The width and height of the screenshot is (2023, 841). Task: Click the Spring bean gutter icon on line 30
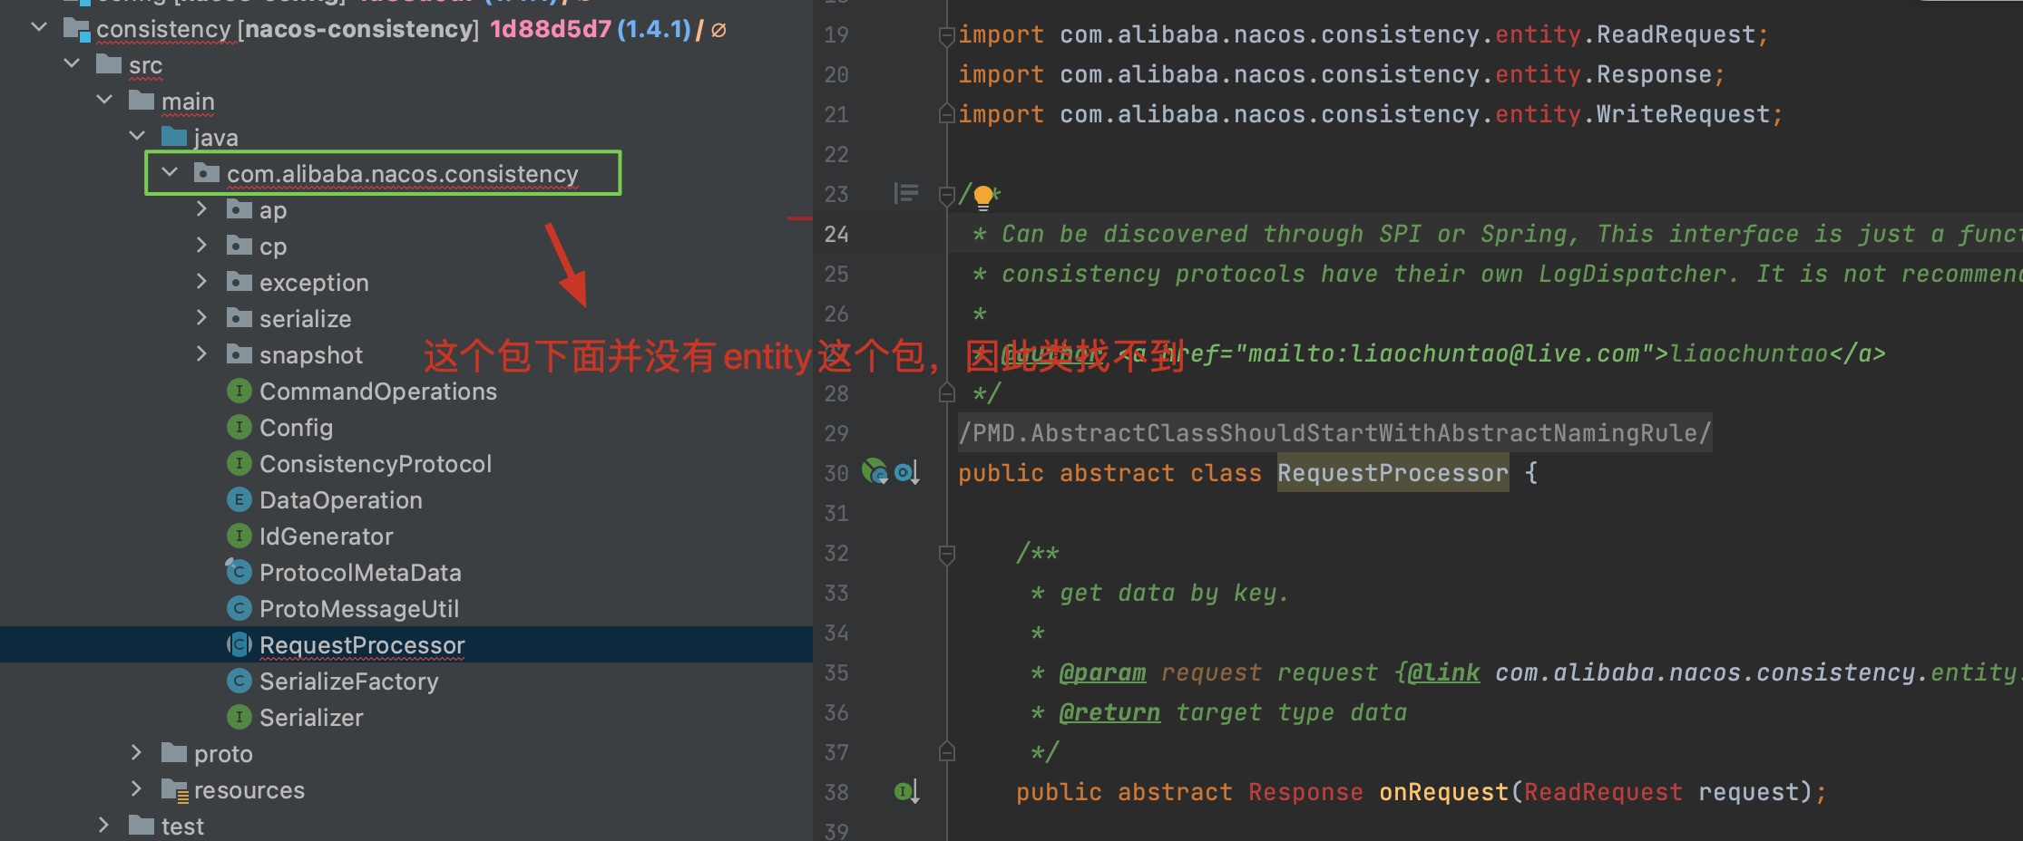click(875, 471)
